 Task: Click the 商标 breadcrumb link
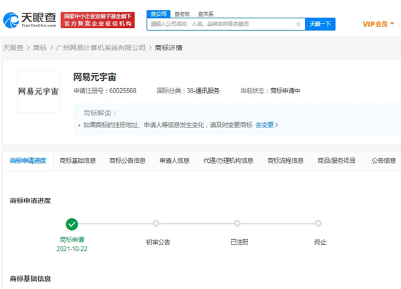click(39, 47)
